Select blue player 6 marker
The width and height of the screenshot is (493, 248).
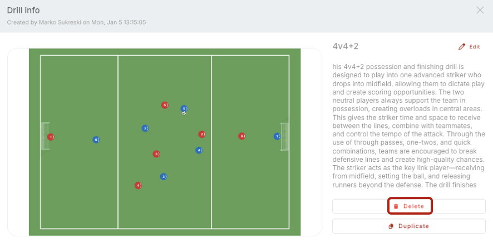(x=96, y=140)
